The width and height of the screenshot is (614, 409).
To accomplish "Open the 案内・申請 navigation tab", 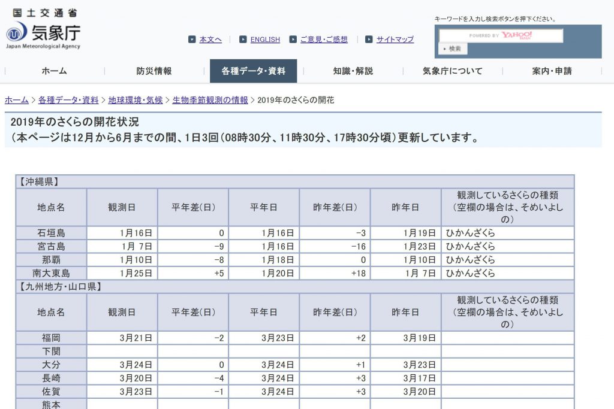I will coord(552,71).
